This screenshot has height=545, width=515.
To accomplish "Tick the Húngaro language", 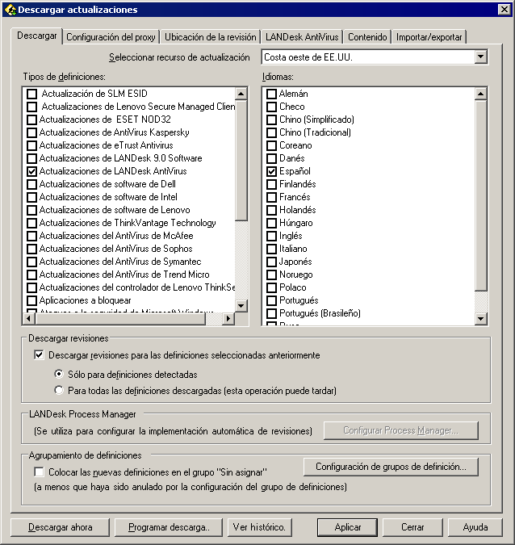I will click(271, 223).
